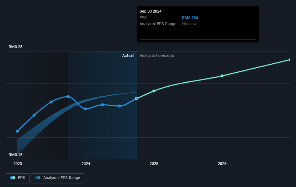This screenshot has height=187, width=296.
Task: Select the EPS data point at 2024
Action: [85, 109]
